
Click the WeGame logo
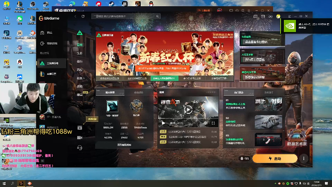pyautogui.click(x=49, y=18)
